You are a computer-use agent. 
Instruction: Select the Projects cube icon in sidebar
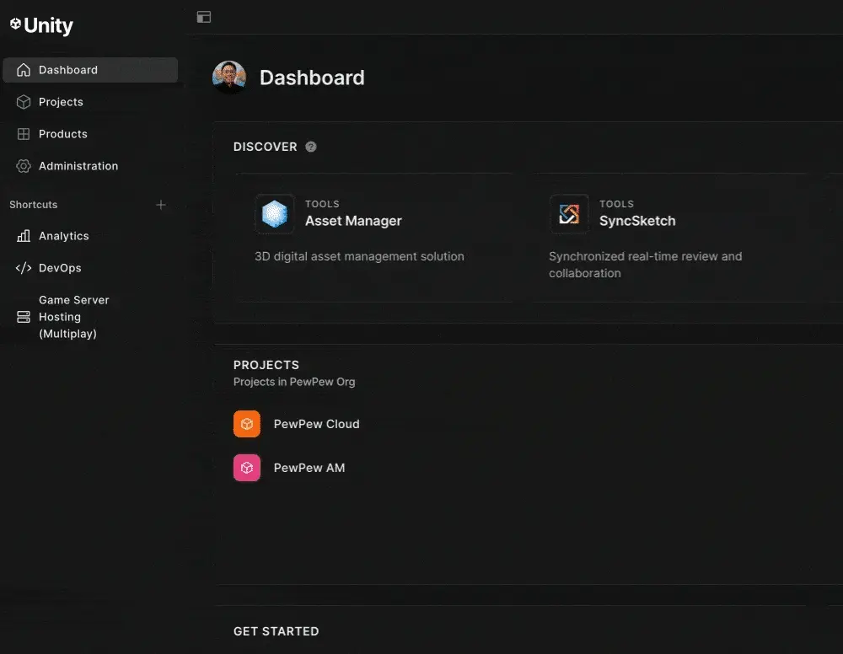[x=23, y=101]
